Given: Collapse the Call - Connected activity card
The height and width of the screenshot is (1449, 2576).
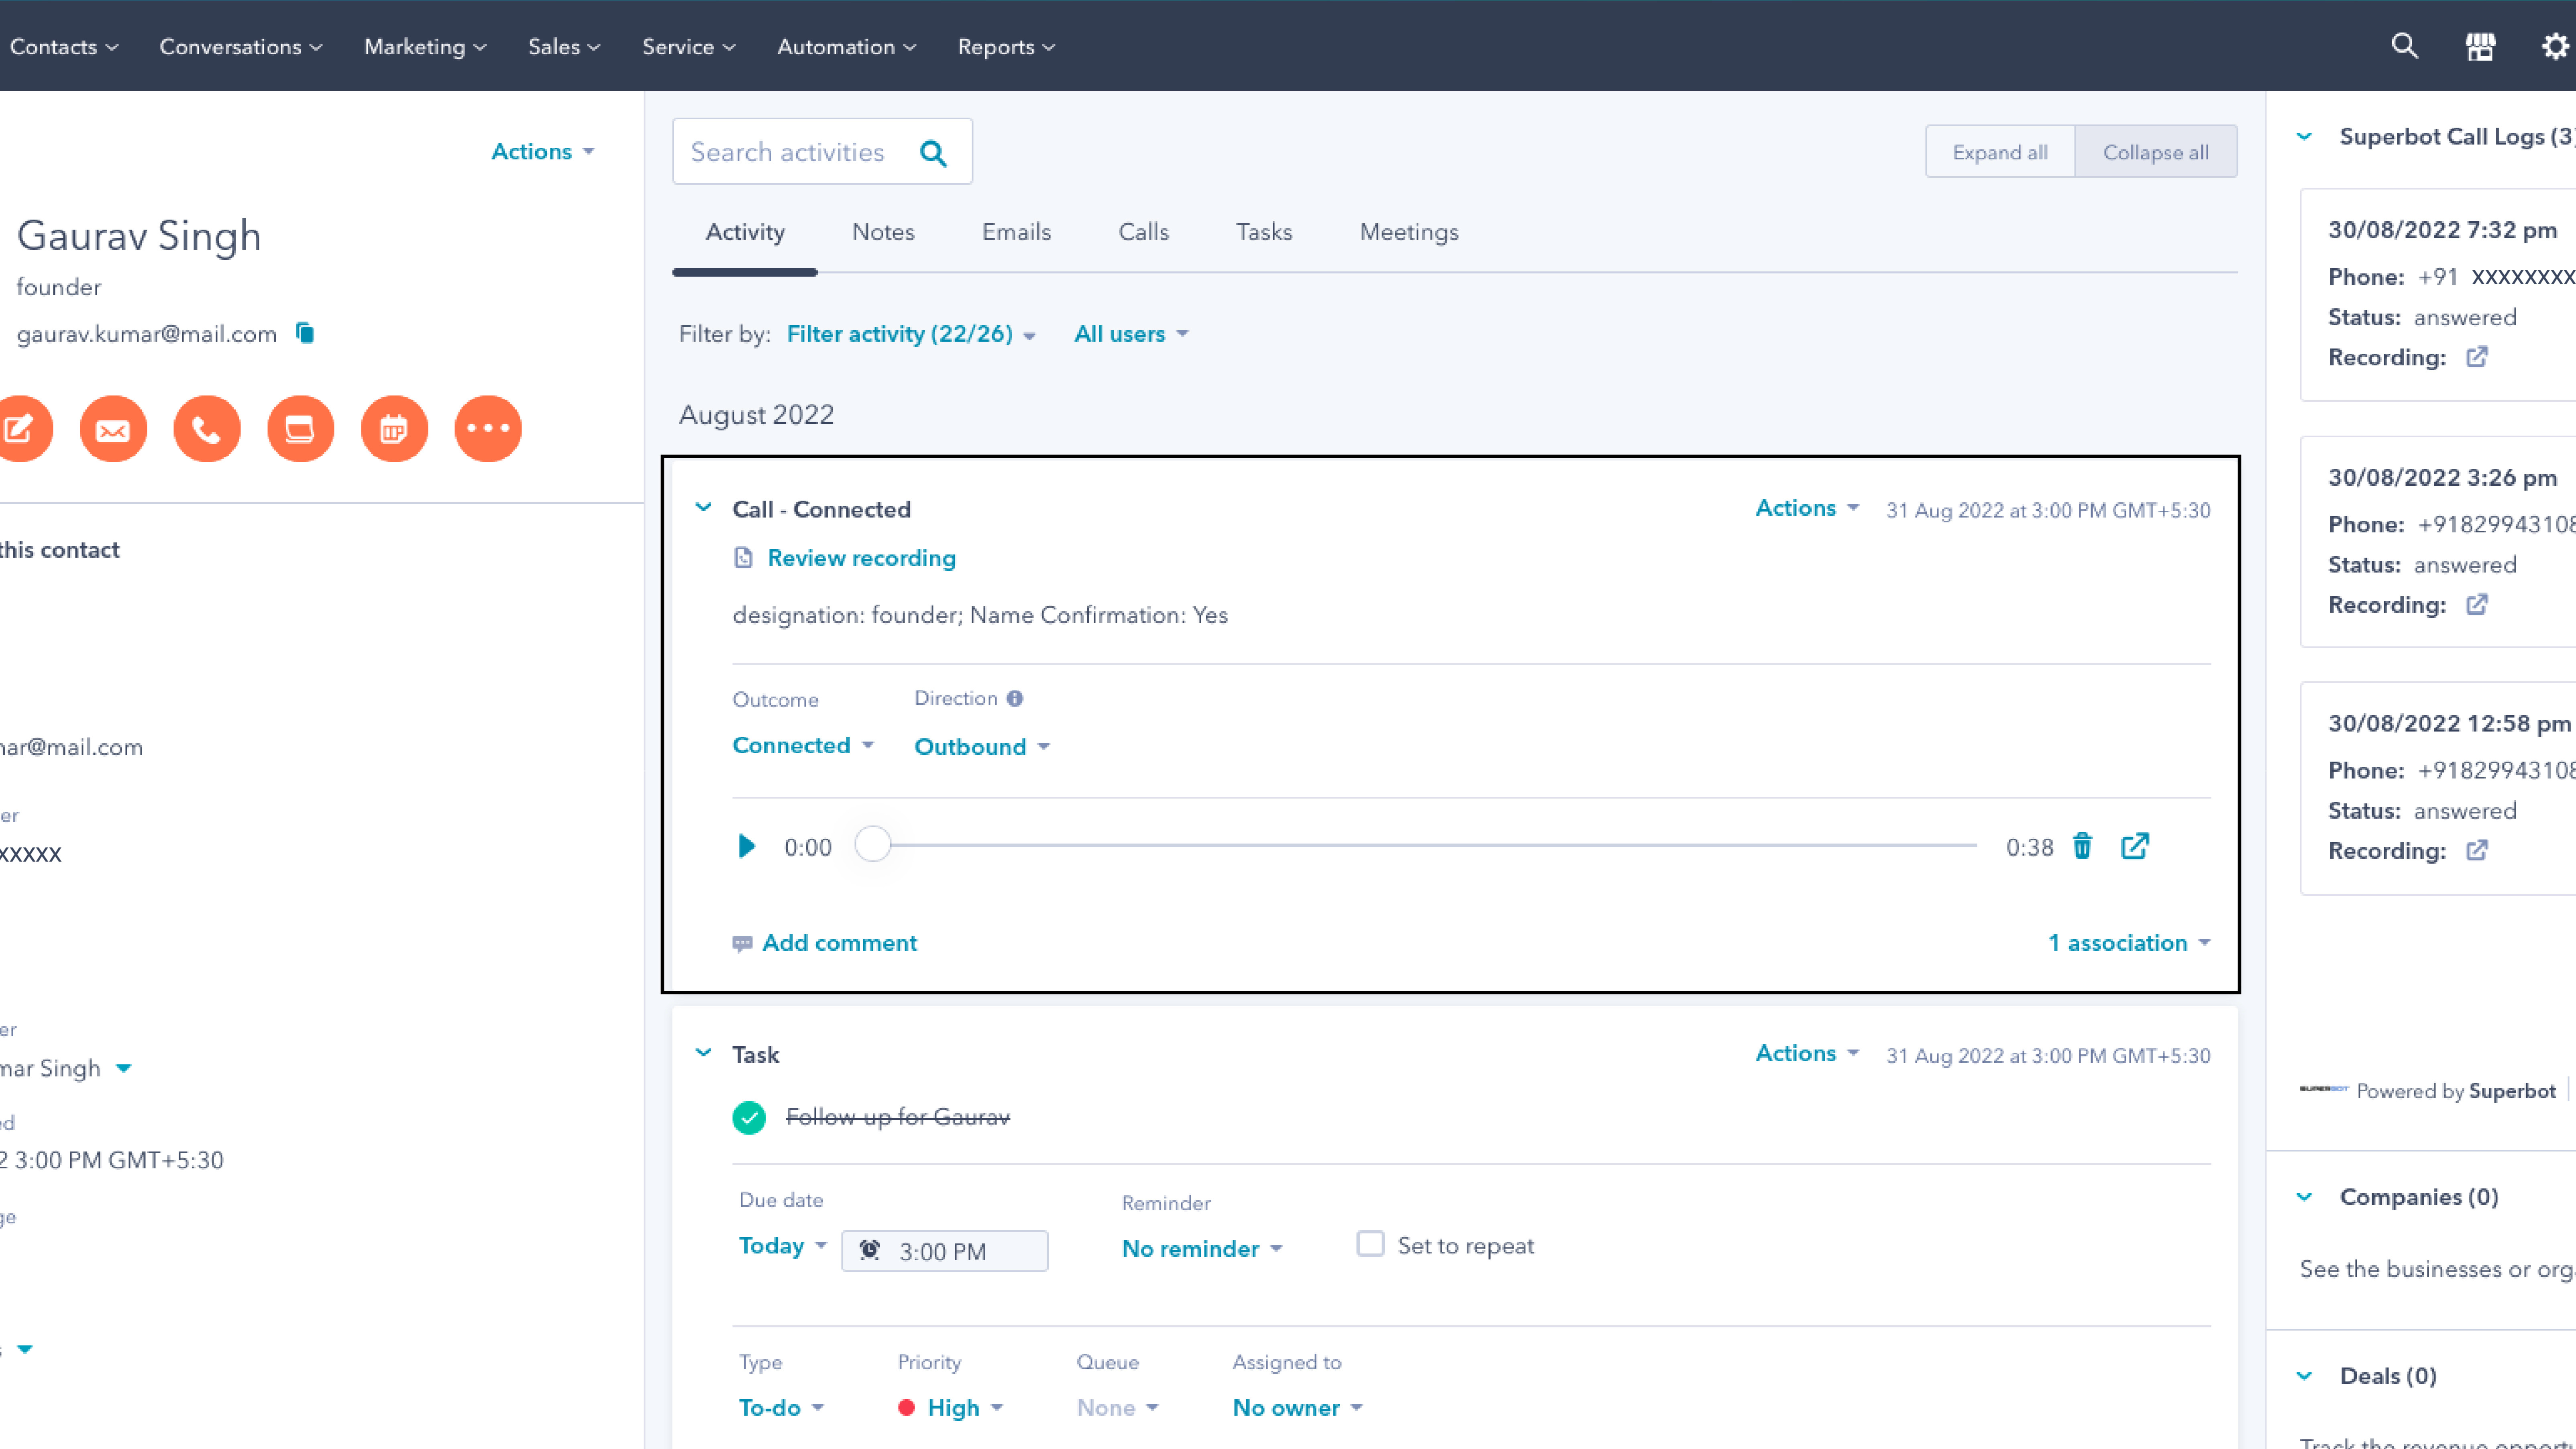Looking at the screenshot, I should 703,508.
